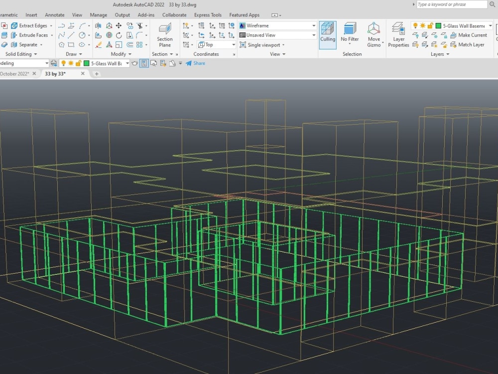
Task: Open the Wireframe visual style dropdown
Action: [312, 25]
